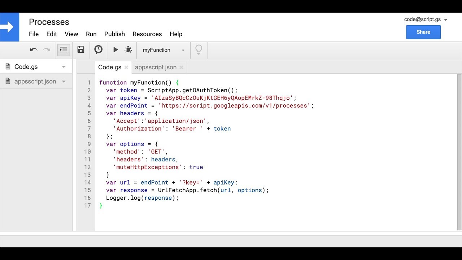Viewport: 462px width, 260px height.
Task: Open the Resources menu
Action: tap(147, 34)
